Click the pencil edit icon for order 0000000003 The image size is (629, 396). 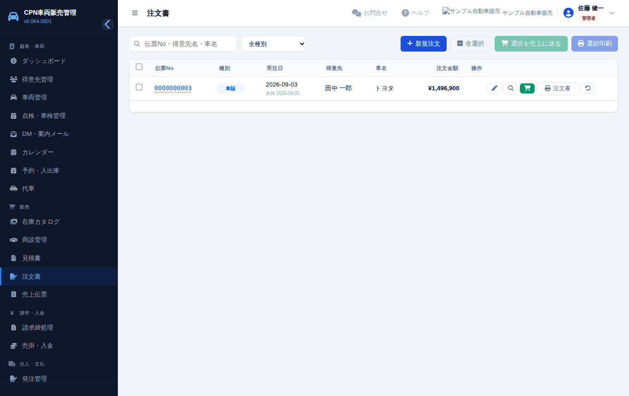pos(495,88)
